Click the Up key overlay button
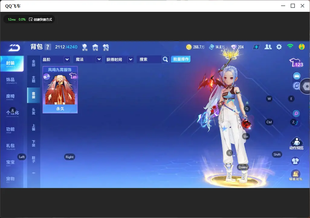Screen dimensions: 310x218 click(246, 136)
